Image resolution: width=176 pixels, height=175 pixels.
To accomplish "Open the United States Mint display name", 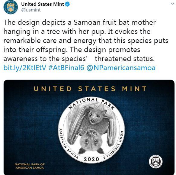I will click(x=43, y=4).
